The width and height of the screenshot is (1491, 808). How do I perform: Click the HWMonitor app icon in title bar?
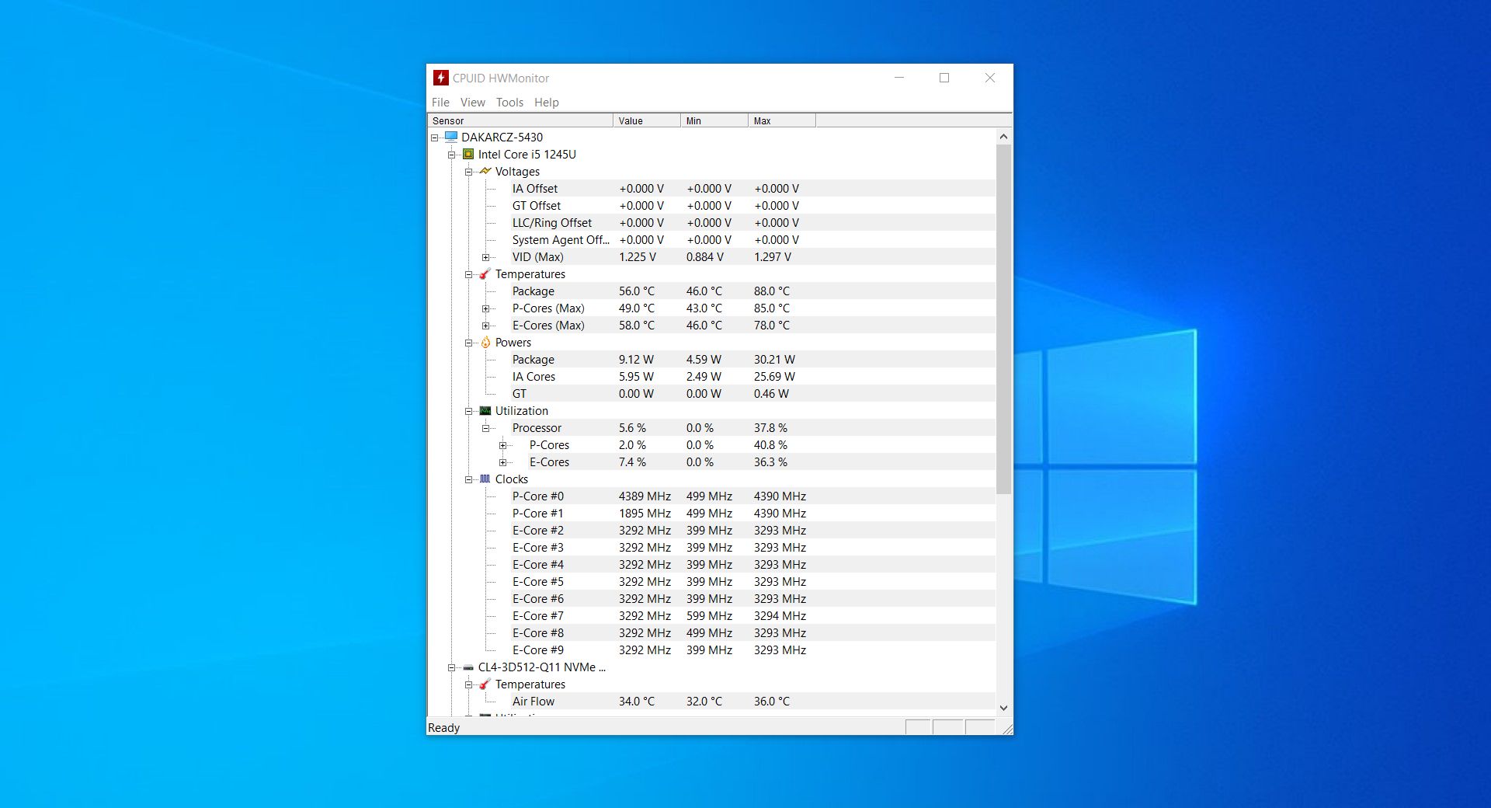[x=440, y=78]
